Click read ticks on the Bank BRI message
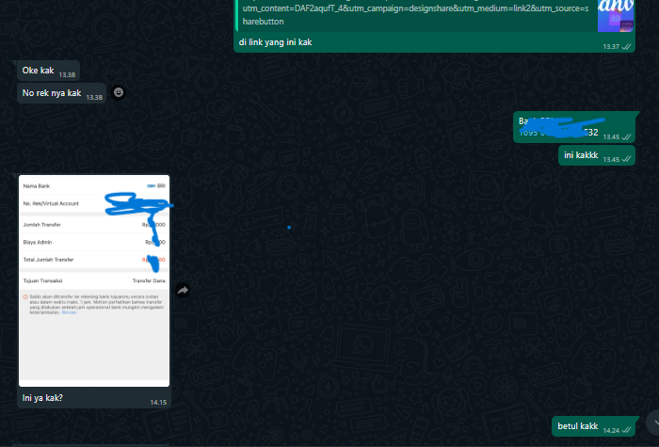Screen dimensions: 659x447 626,136
